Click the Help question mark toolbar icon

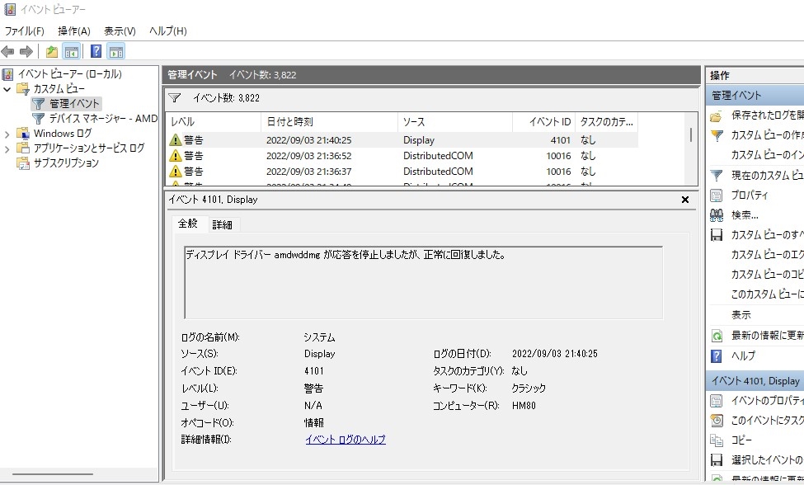point(95,50)
